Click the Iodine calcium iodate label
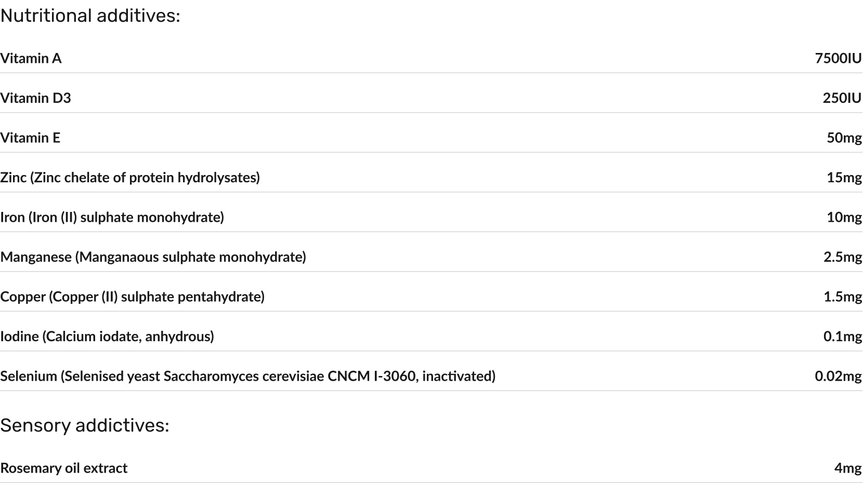Screen dimensions: 863x483 (x=107, y=337)
